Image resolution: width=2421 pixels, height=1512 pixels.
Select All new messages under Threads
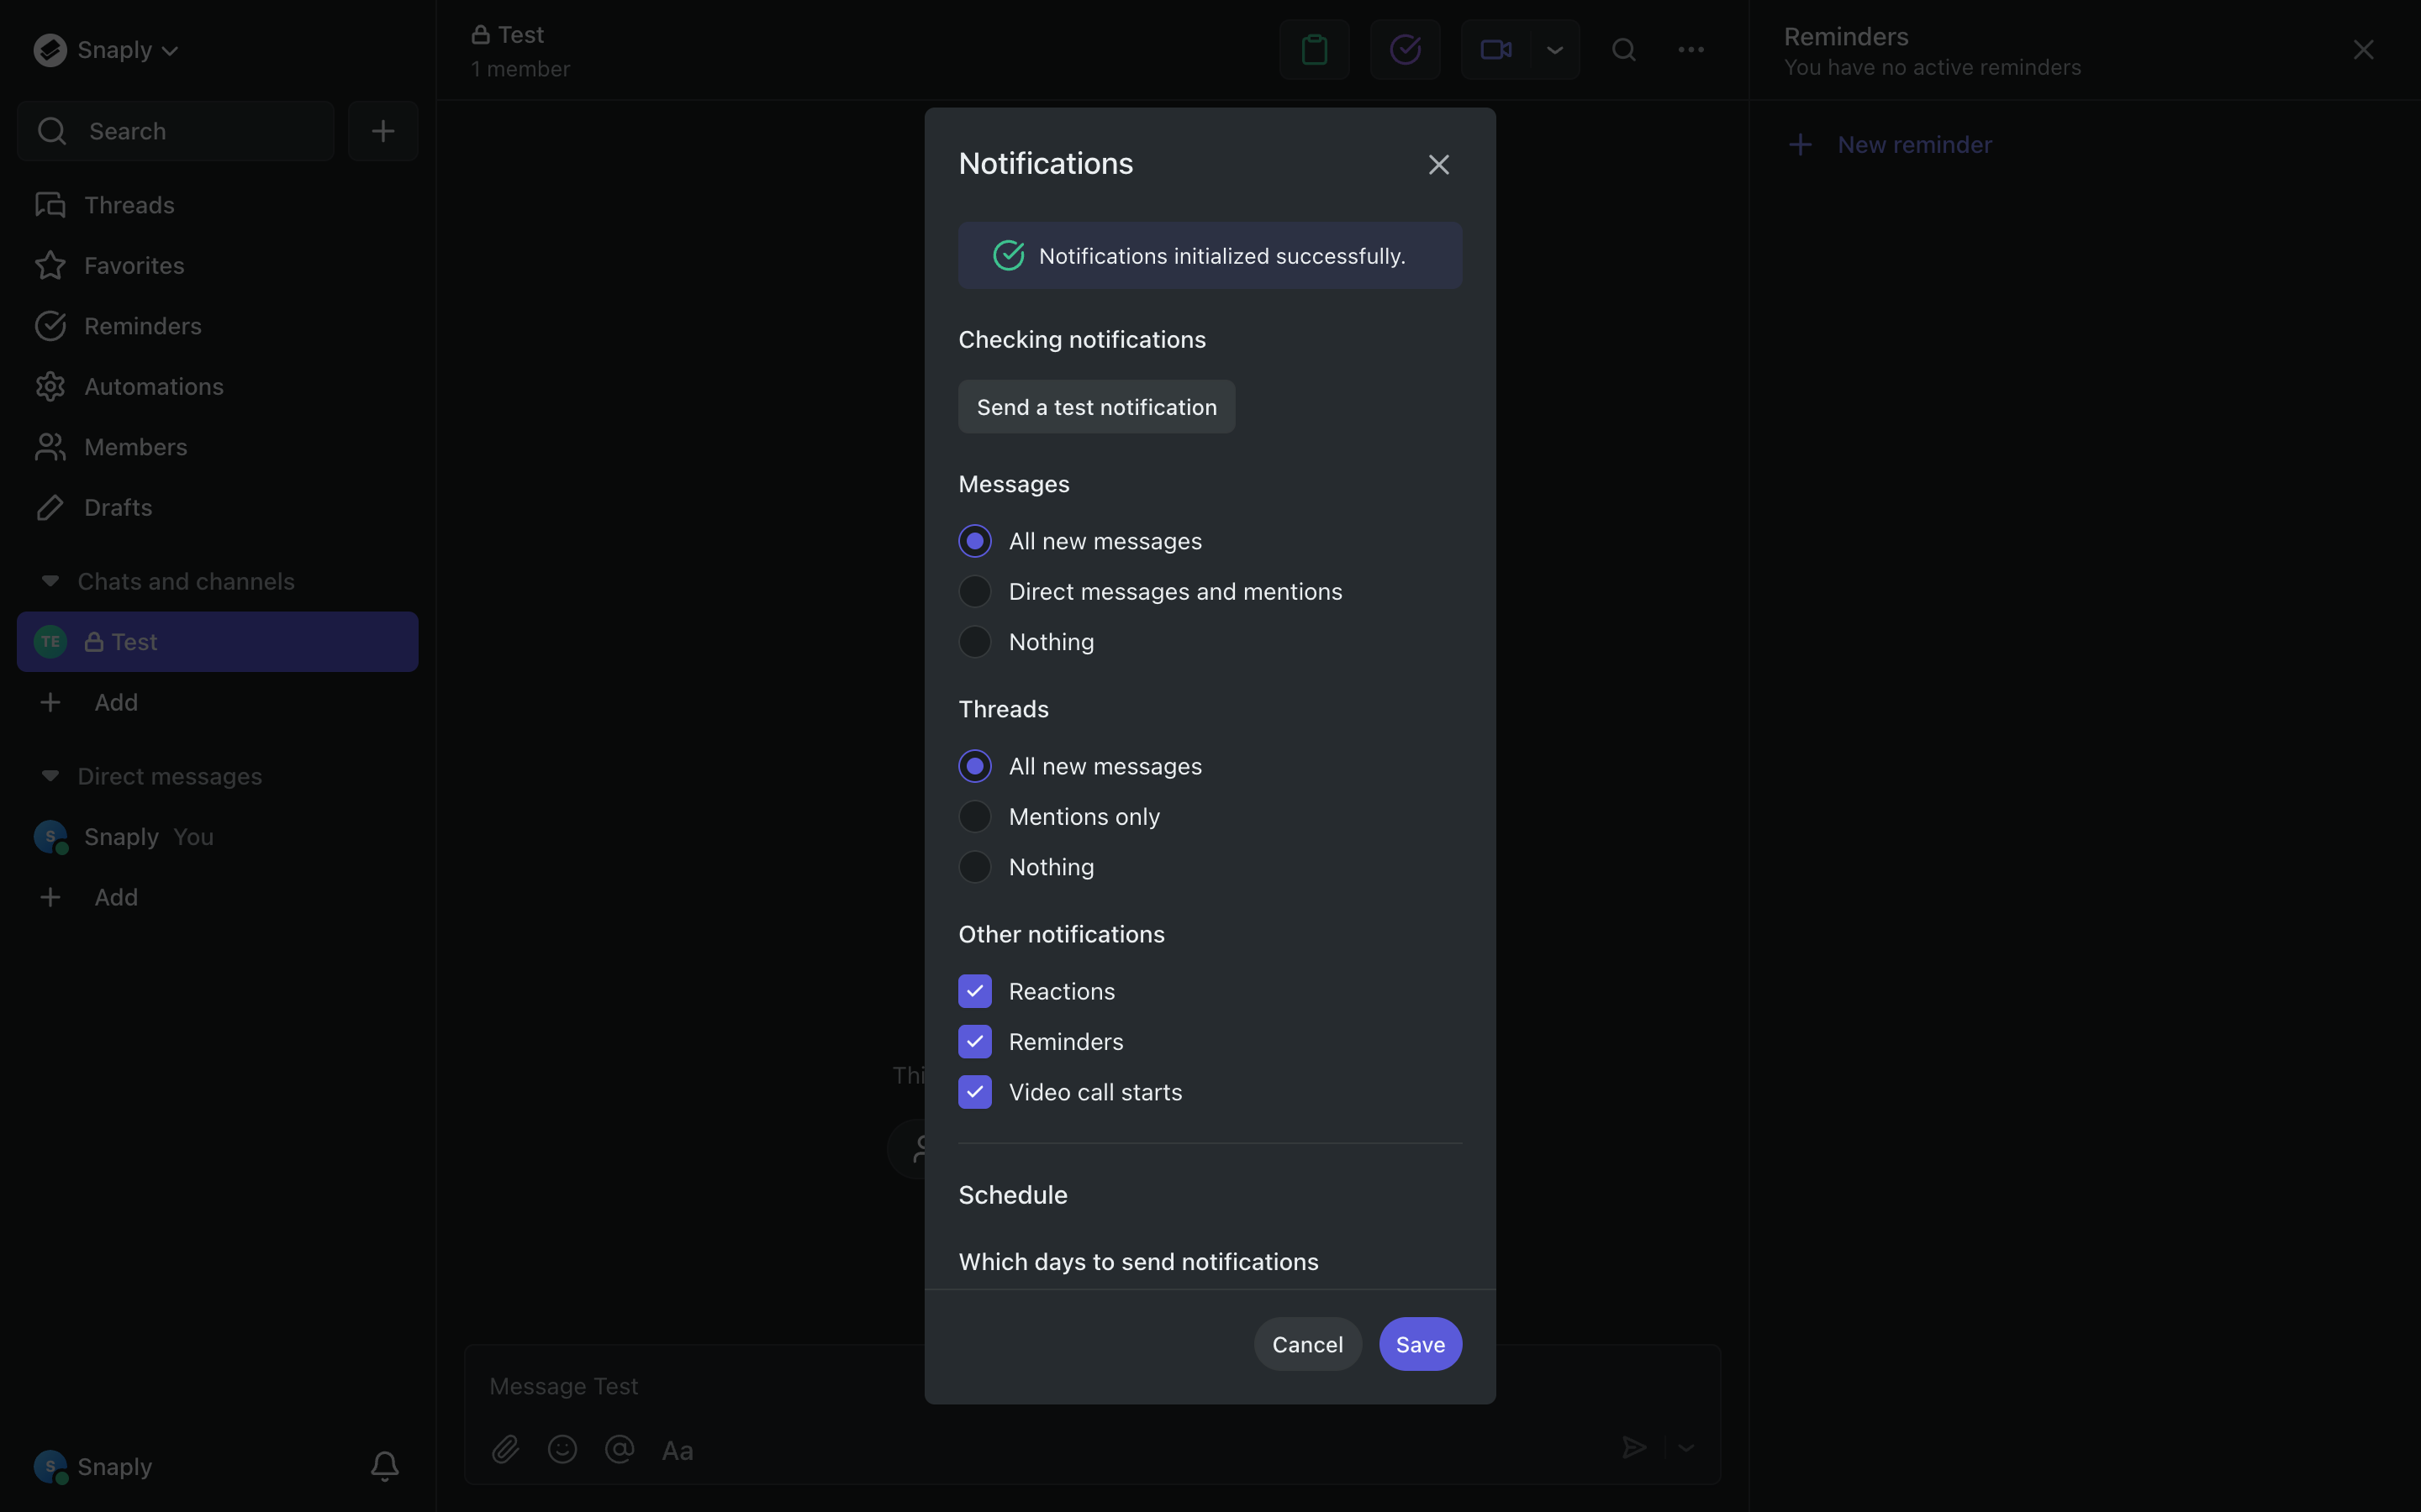pos(975,766)
